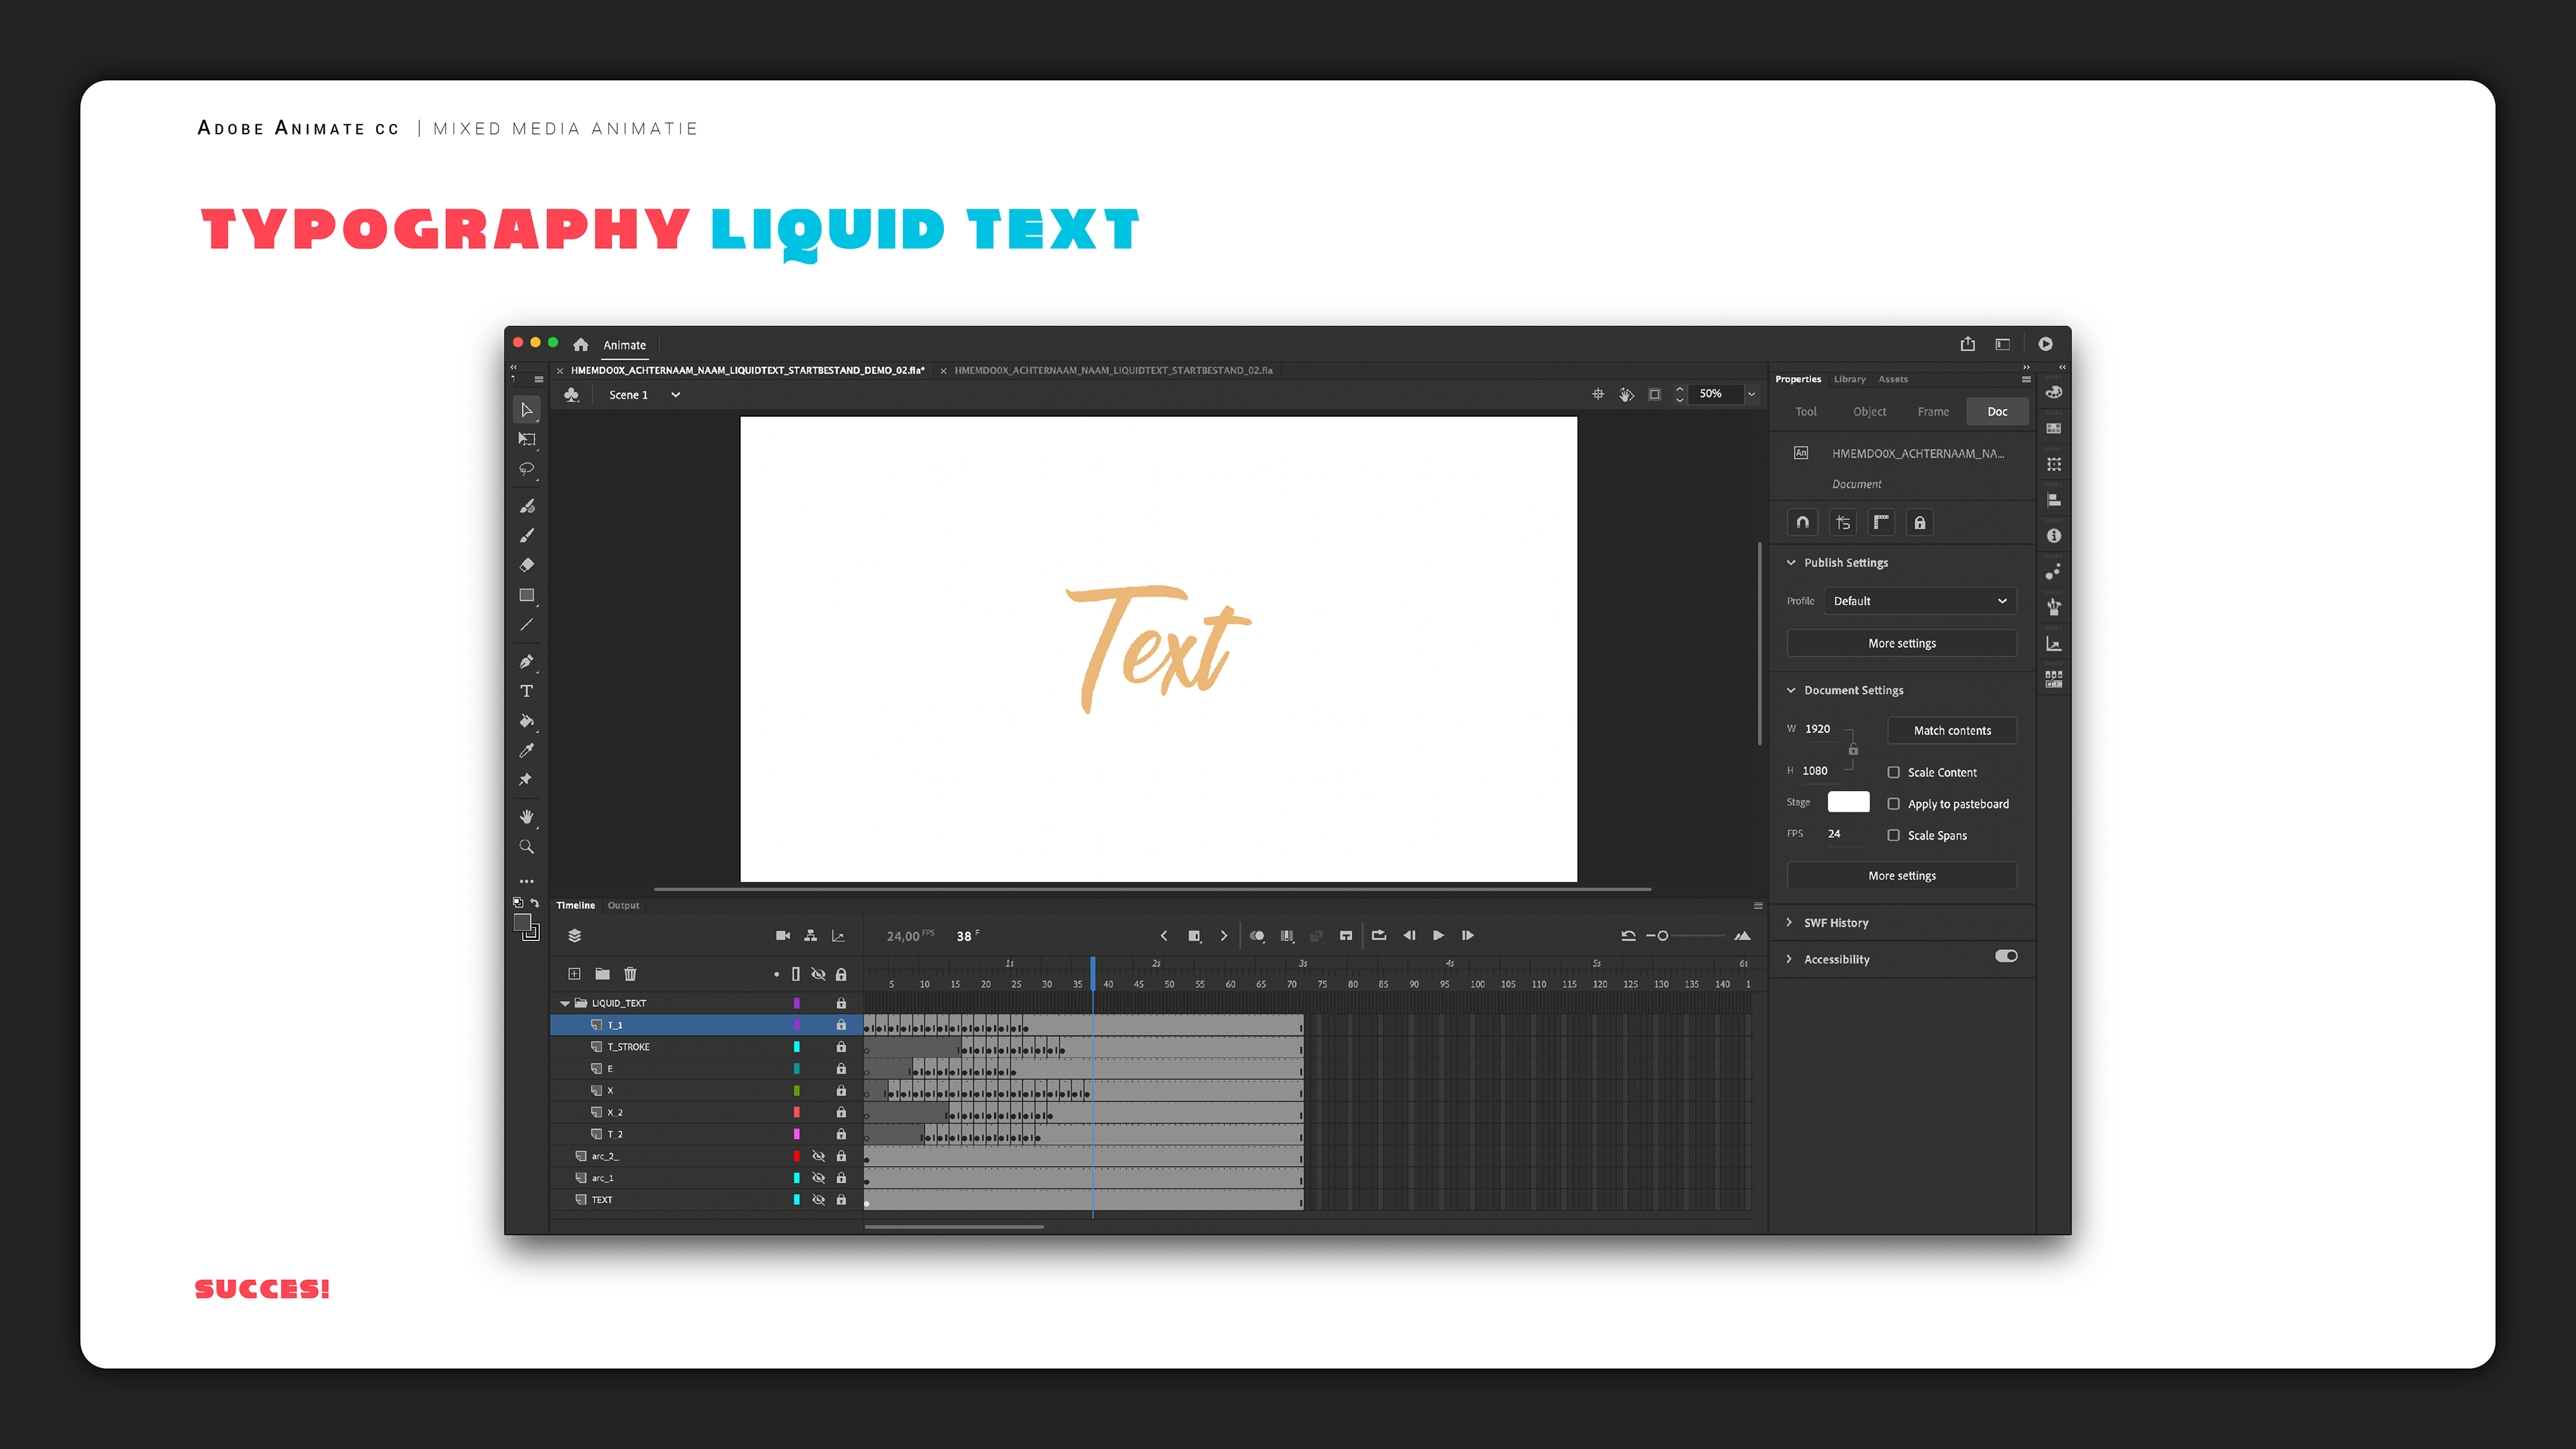Delete layer with trash icon

pyautogui.click(x=630, y=974)
